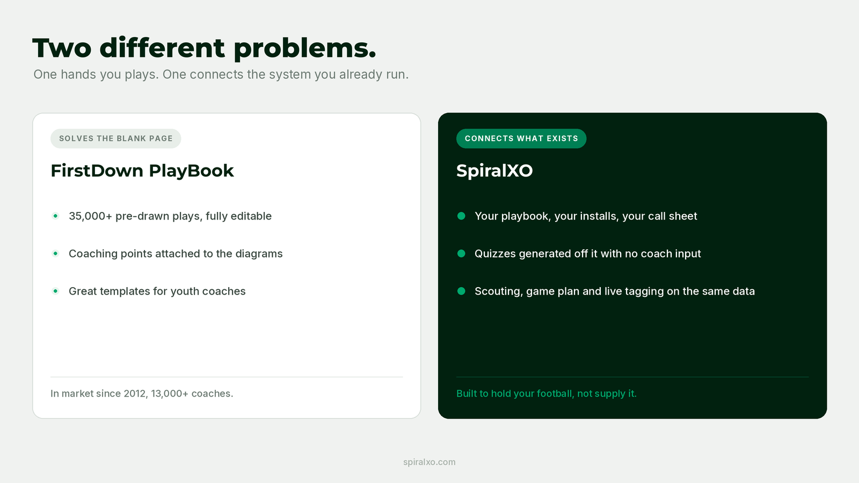859x483 pixels.
Task: Click 'Quizzes generated off it with no coach input'
Action: (588, 254)
